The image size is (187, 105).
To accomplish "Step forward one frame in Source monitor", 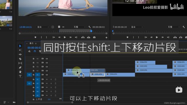I will point(70,37).
